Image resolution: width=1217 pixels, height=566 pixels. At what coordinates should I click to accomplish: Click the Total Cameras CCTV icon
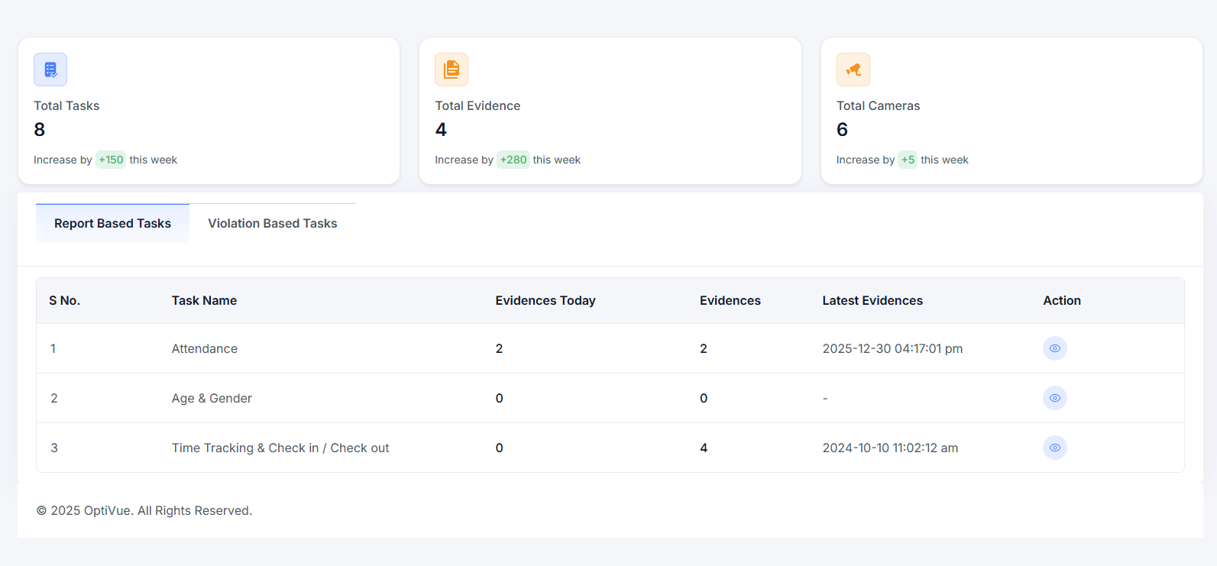(x=853, y=70)
